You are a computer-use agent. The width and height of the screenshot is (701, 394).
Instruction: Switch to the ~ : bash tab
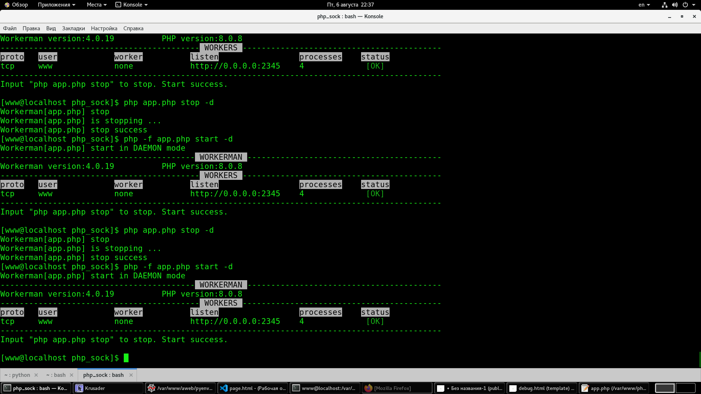56,375
